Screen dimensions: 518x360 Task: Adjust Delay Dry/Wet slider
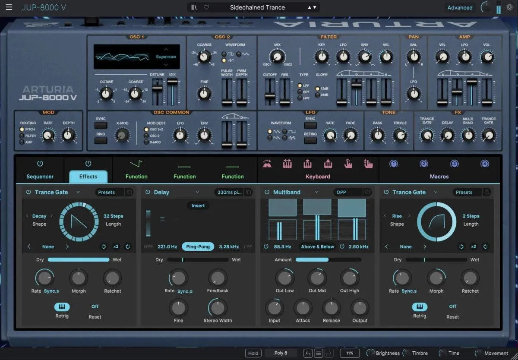[x=198, y=259]
